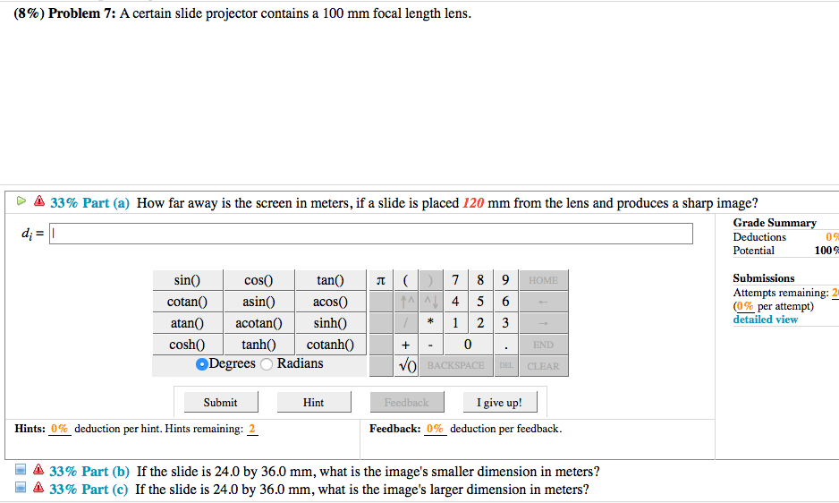
Task: Expand Part (b) with the blue box icon
Action: coord(21,471)
